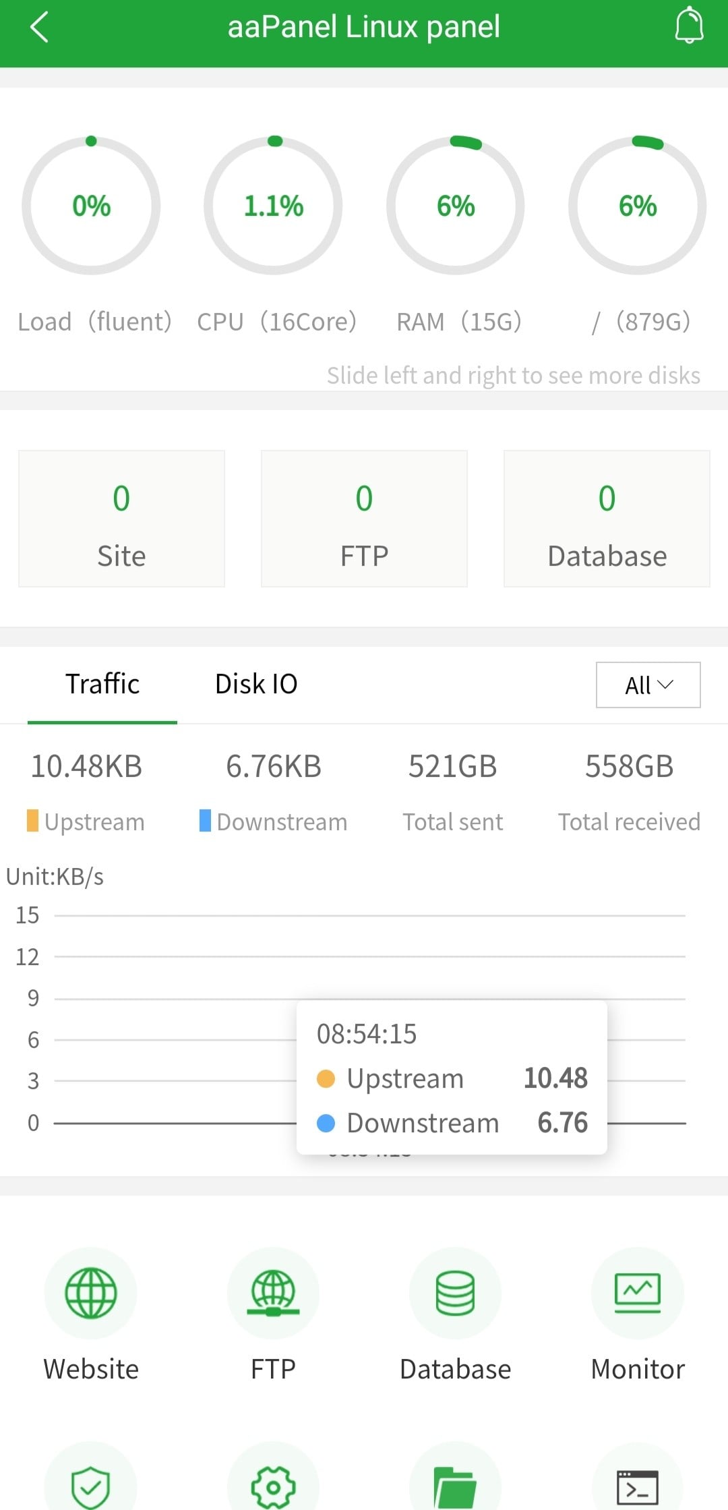728x1510 pixels.
Task: Select the Traffic tab
Action: click(x=102, y=684)
